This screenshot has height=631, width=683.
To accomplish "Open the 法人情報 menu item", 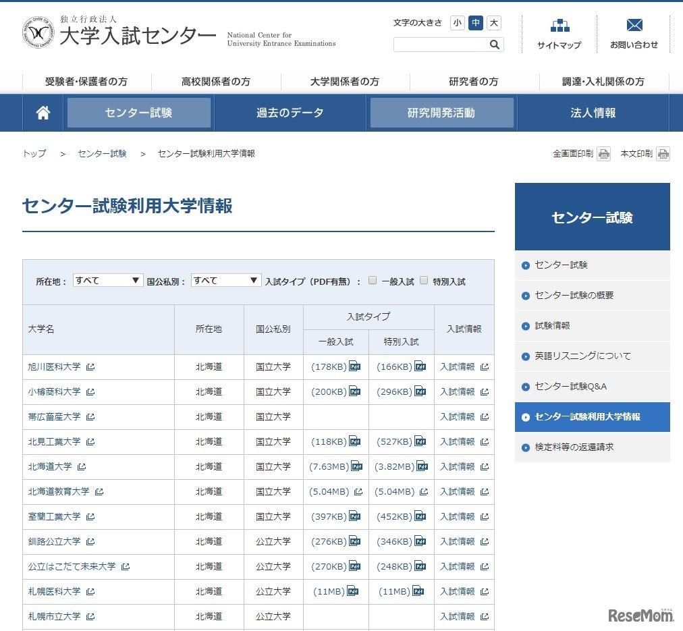I will click(591, 112).
